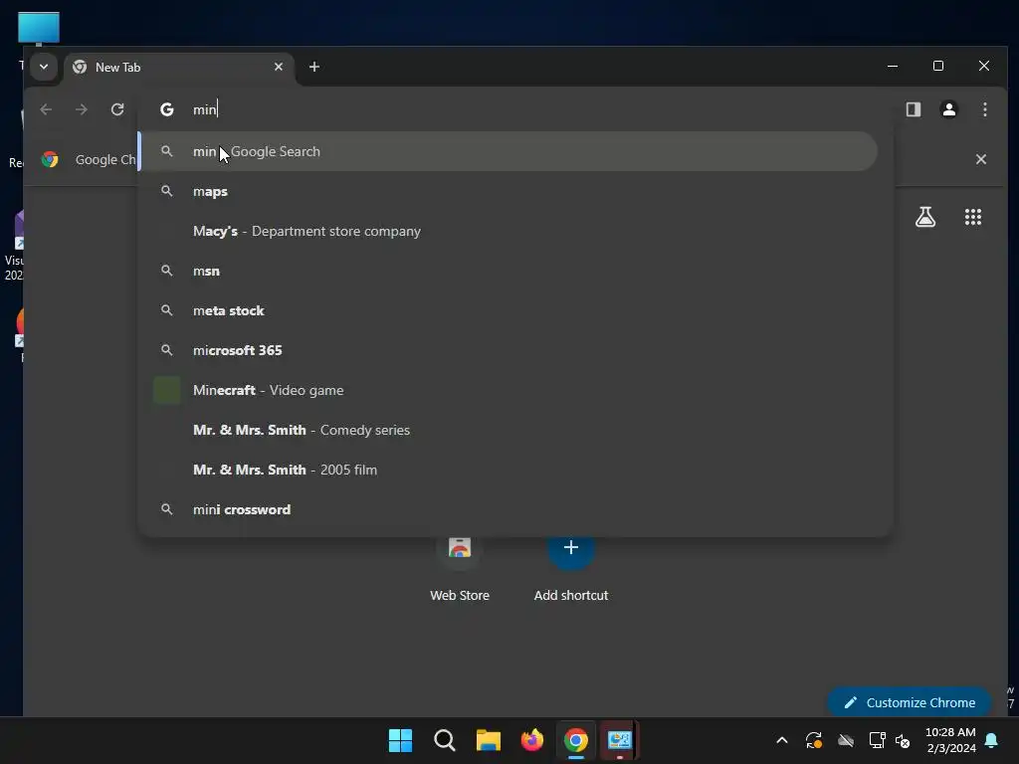Click the sync update tray icon
1019x764 pixels.
click(x=814, y=740)
